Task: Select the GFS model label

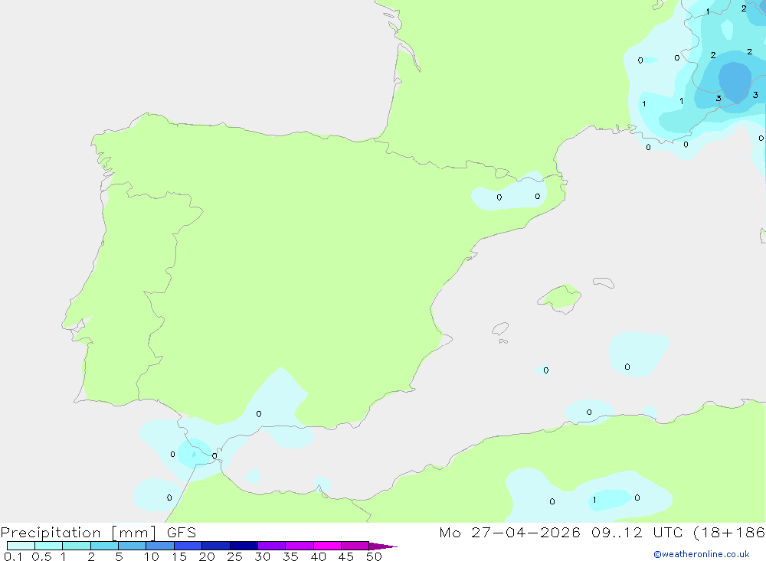Action: coord(182,532)
